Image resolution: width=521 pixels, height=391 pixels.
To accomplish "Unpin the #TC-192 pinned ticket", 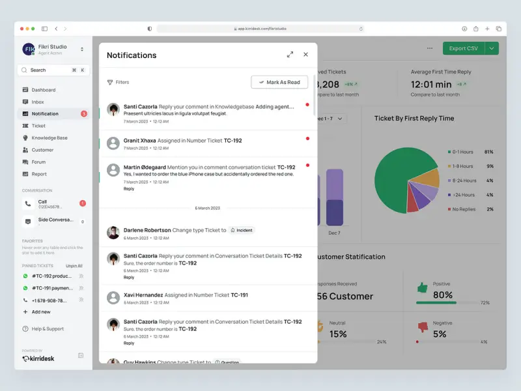I will click(81, 276).
